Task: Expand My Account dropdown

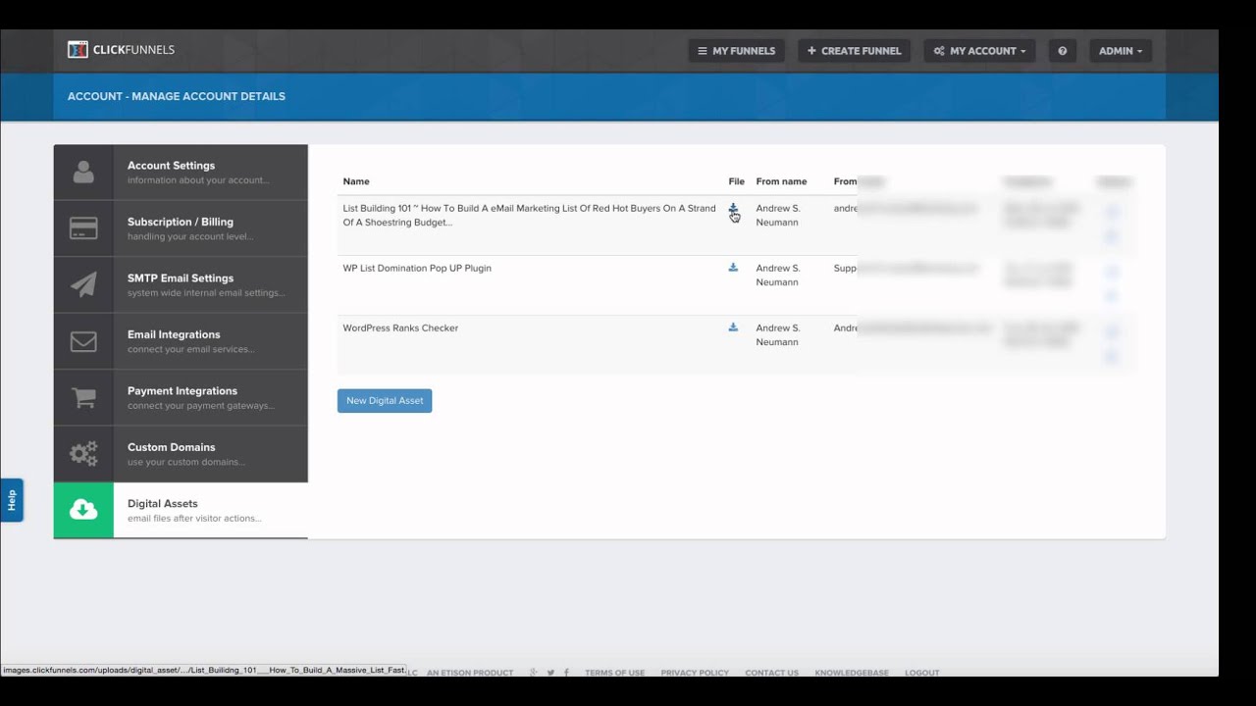Action: 979,51
